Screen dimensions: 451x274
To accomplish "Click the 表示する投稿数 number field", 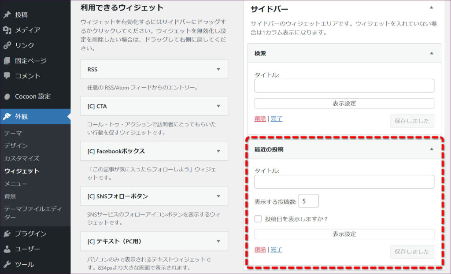I will [x=308, y=201].
